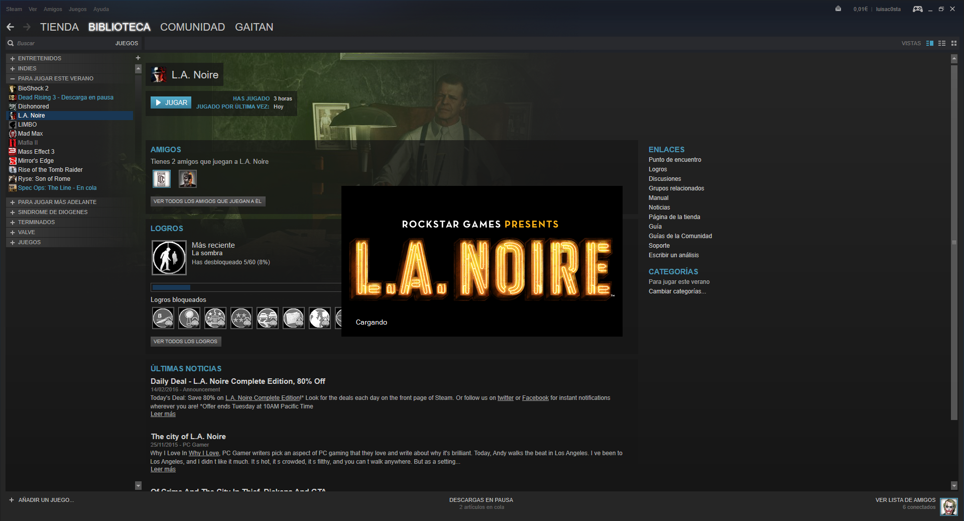
Task: Switch to detail view icon
Action: (930, 43)
